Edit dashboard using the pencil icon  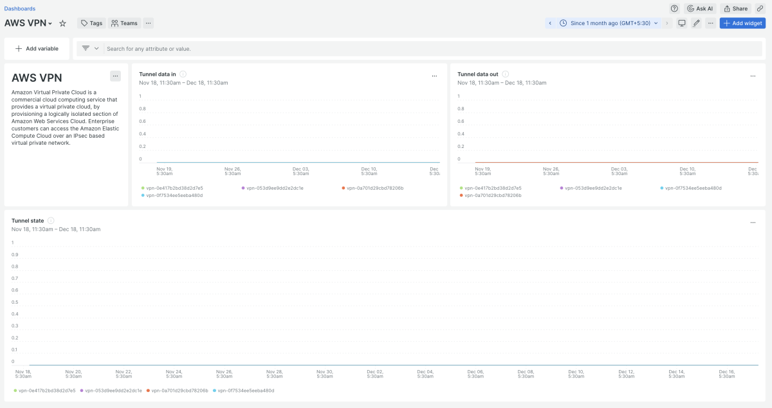[x=696, y=23]
